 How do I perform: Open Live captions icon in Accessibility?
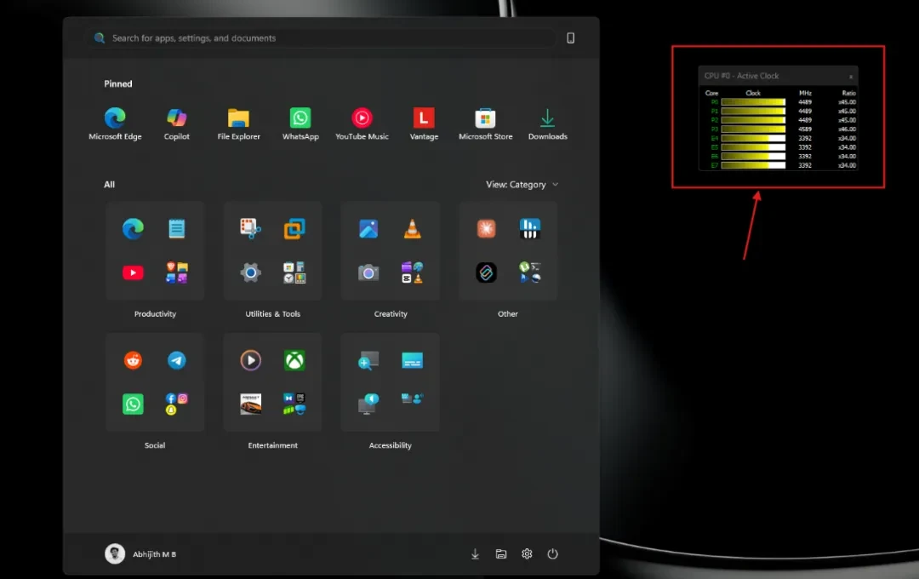[412, 360]
